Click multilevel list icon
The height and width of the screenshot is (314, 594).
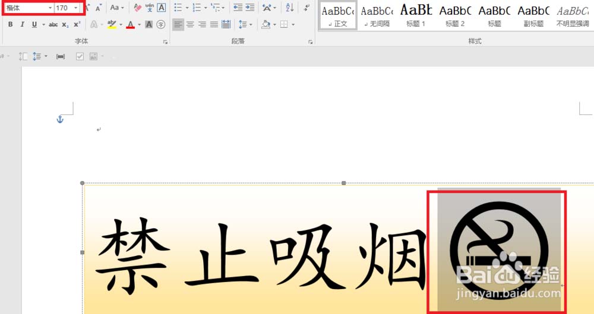click(215, 8)
